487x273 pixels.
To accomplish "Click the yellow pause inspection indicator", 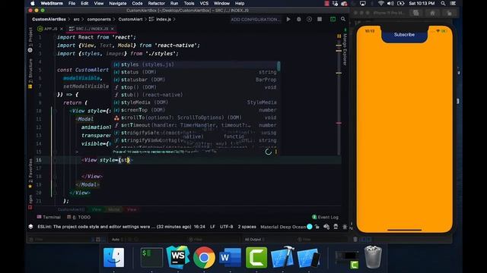I will click(x=339, y=36).
